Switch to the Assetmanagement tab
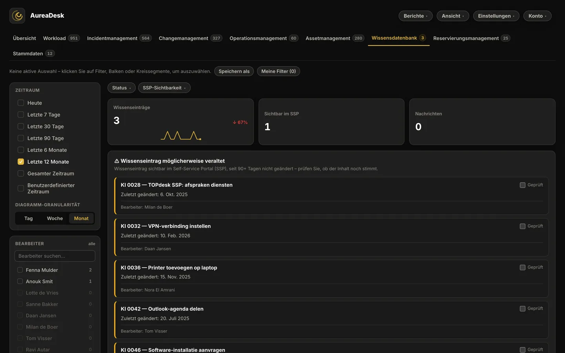 pos(335,38)
